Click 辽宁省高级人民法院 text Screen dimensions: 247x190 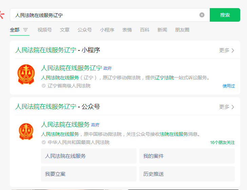coord(69,86)
